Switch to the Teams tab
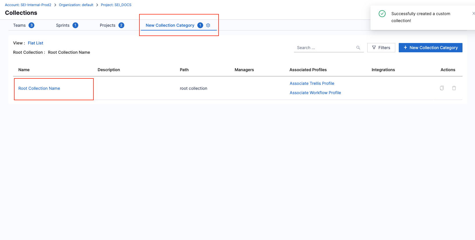Viewport: 475px width, 240px height. click(x=20, y=25)
